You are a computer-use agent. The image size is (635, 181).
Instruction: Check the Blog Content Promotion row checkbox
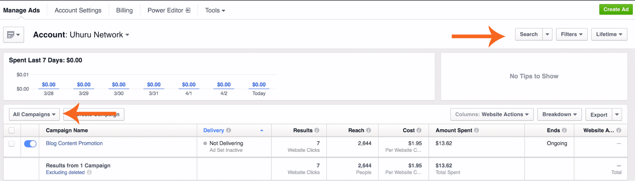pos(12,144)
